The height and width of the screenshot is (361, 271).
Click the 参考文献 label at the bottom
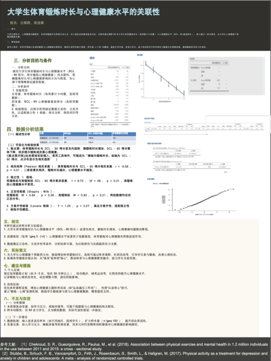9,344
